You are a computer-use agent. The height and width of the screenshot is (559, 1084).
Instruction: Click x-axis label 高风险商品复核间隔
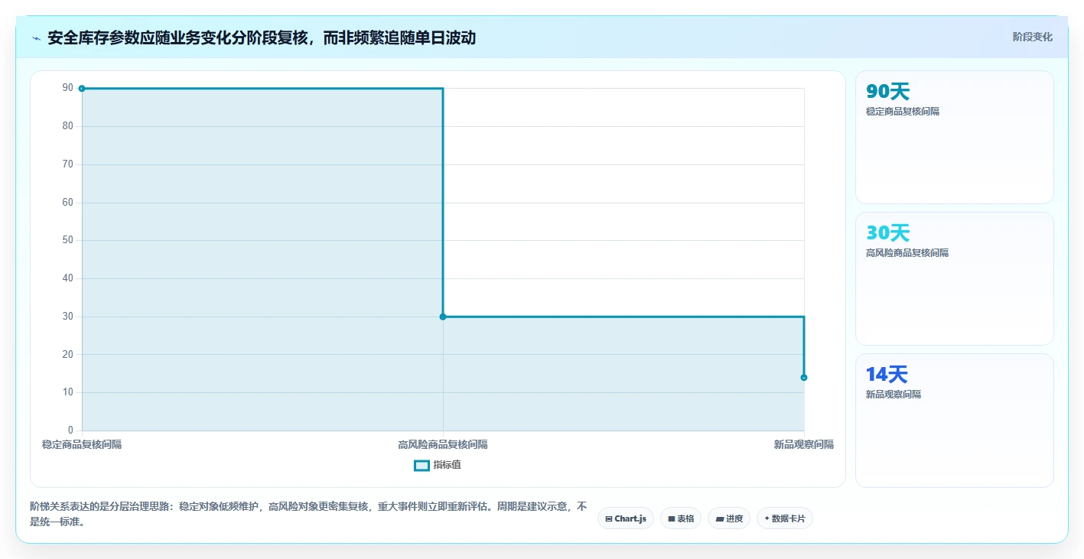point(443,444)
